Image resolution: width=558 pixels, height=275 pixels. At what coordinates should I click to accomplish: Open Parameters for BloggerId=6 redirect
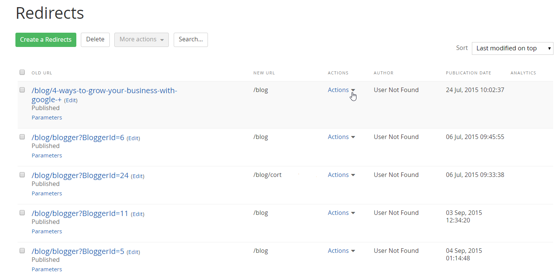click(47, 156)
